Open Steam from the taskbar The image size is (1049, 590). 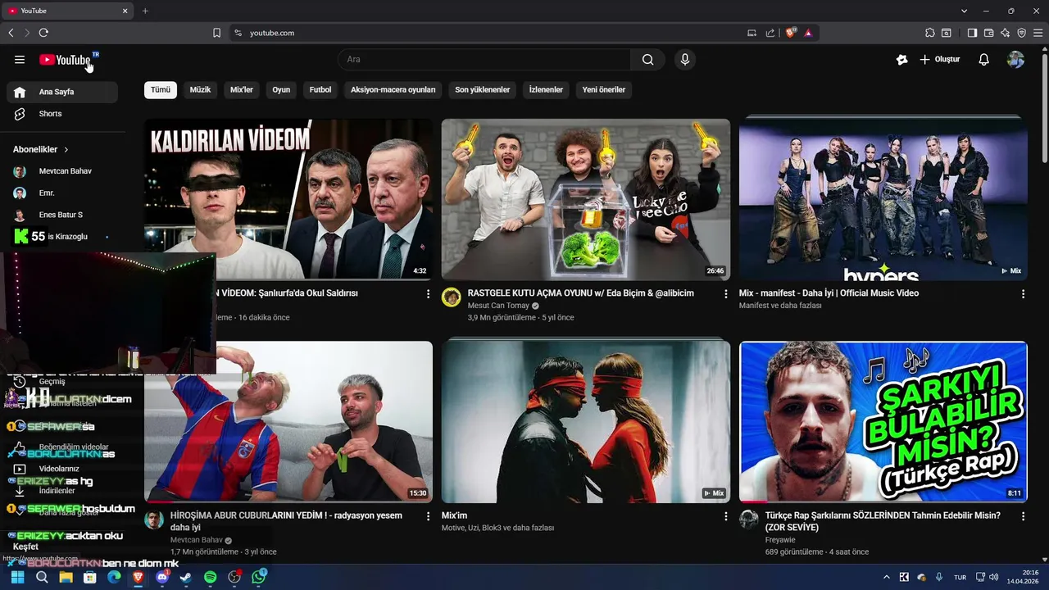pos(186,577)
